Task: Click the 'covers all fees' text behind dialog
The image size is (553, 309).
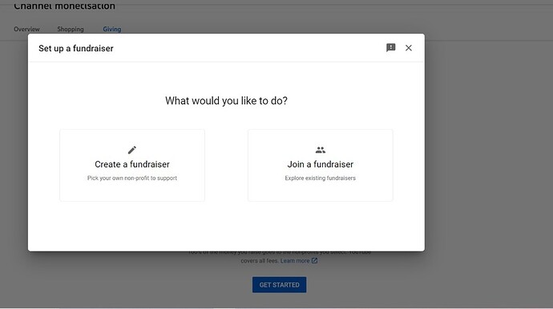Action: click(260, 261)
